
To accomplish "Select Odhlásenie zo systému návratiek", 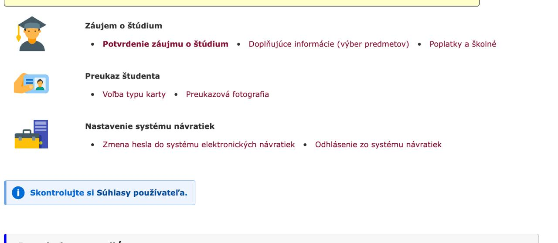I will (378, 144).
